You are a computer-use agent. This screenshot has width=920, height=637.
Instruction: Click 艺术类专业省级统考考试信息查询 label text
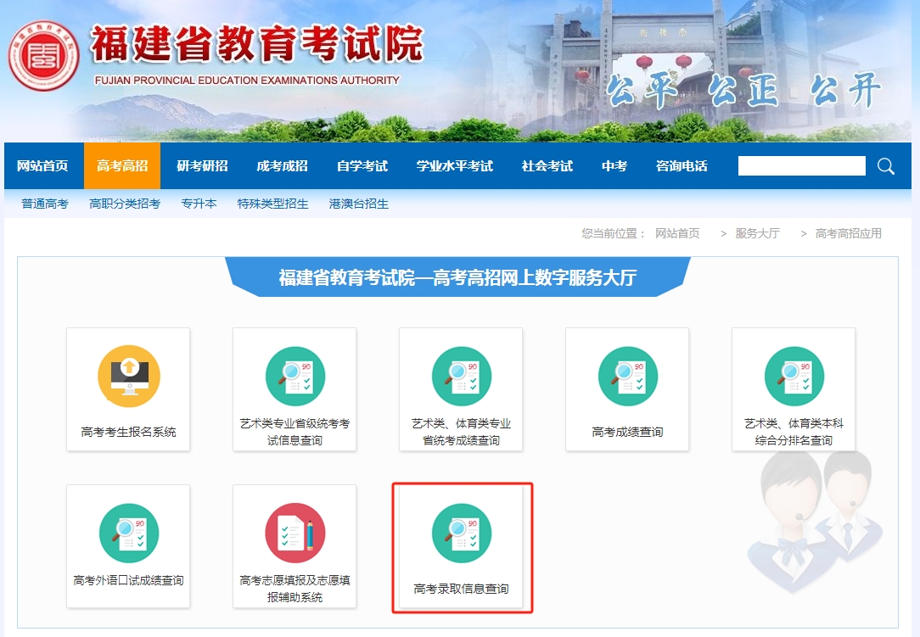pyautogui.click(x=295, y=432)
